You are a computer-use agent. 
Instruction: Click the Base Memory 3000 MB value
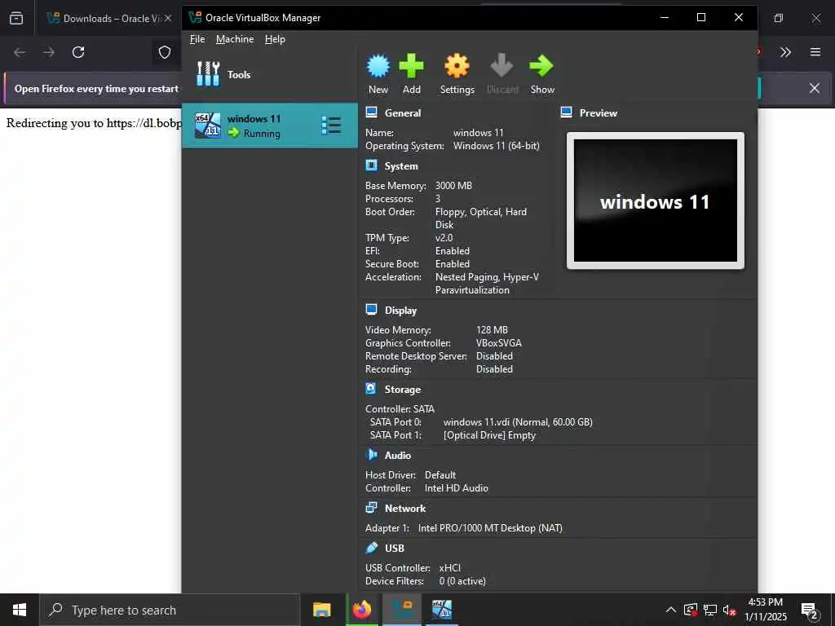(453, 186)
